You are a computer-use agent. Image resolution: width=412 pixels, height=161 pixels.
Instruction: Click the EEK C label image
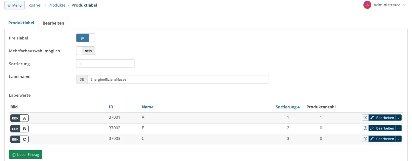[x=19, y=139]
